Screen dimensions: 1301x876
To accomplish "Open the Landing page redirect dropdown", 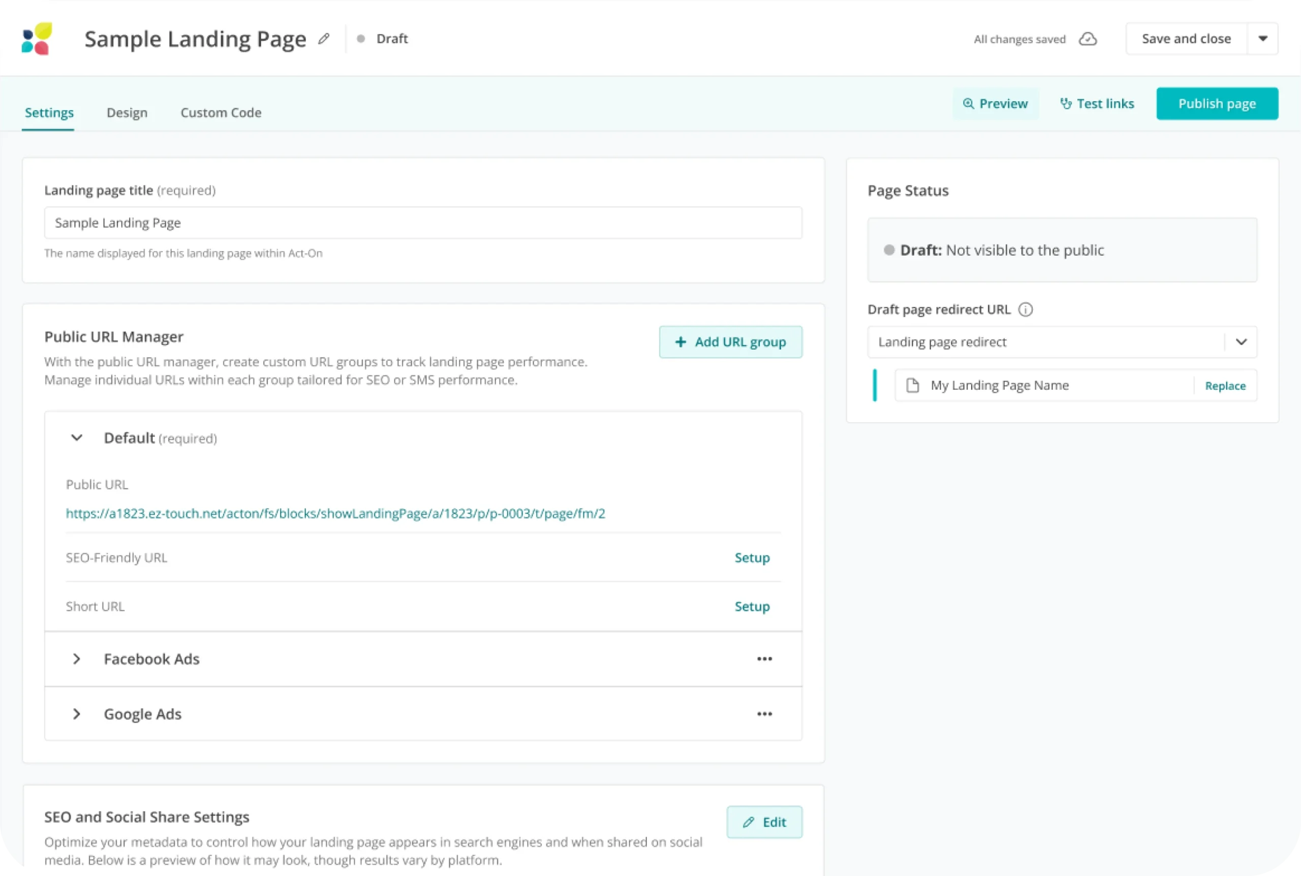I will 1241,342.
